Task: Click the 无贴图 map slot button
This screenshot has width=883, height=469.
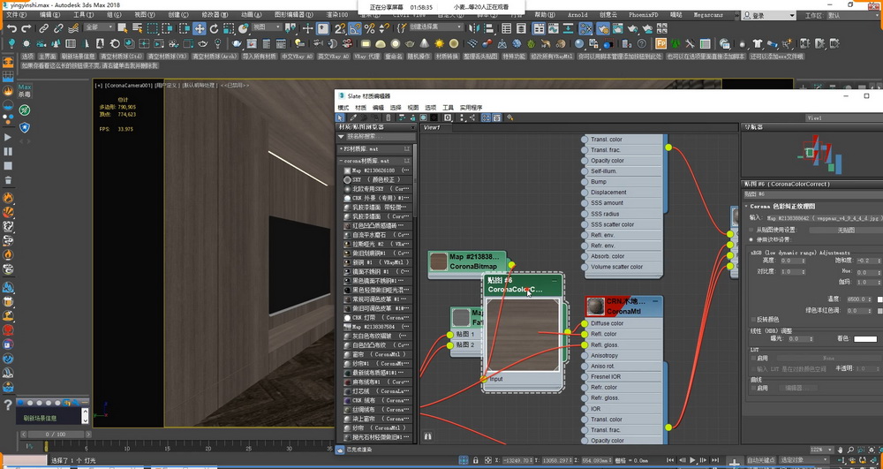Action: point(845,230)
